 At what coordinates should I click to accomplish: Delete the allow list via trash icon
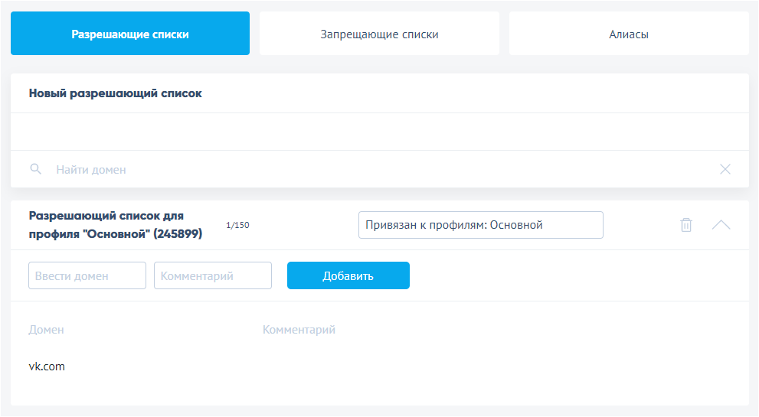[686, 225]
